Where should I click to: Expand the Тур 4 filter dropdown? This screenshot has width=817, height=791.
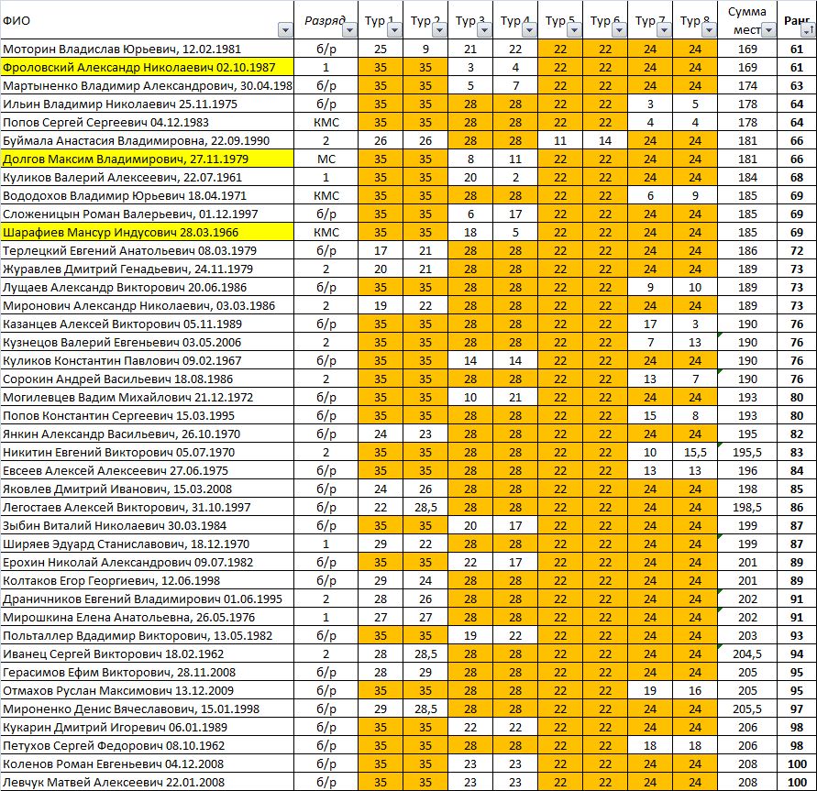pos(530,31)
